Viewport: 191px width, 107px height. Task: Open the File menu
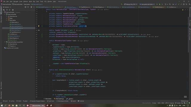pos(4,1)
